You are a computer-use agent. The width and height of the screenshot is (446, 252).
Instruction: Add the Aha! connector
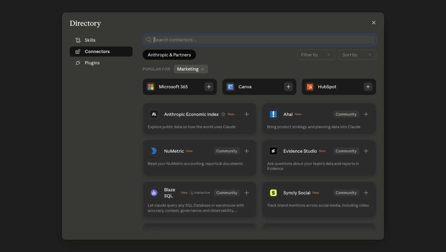tap(366, 114)
